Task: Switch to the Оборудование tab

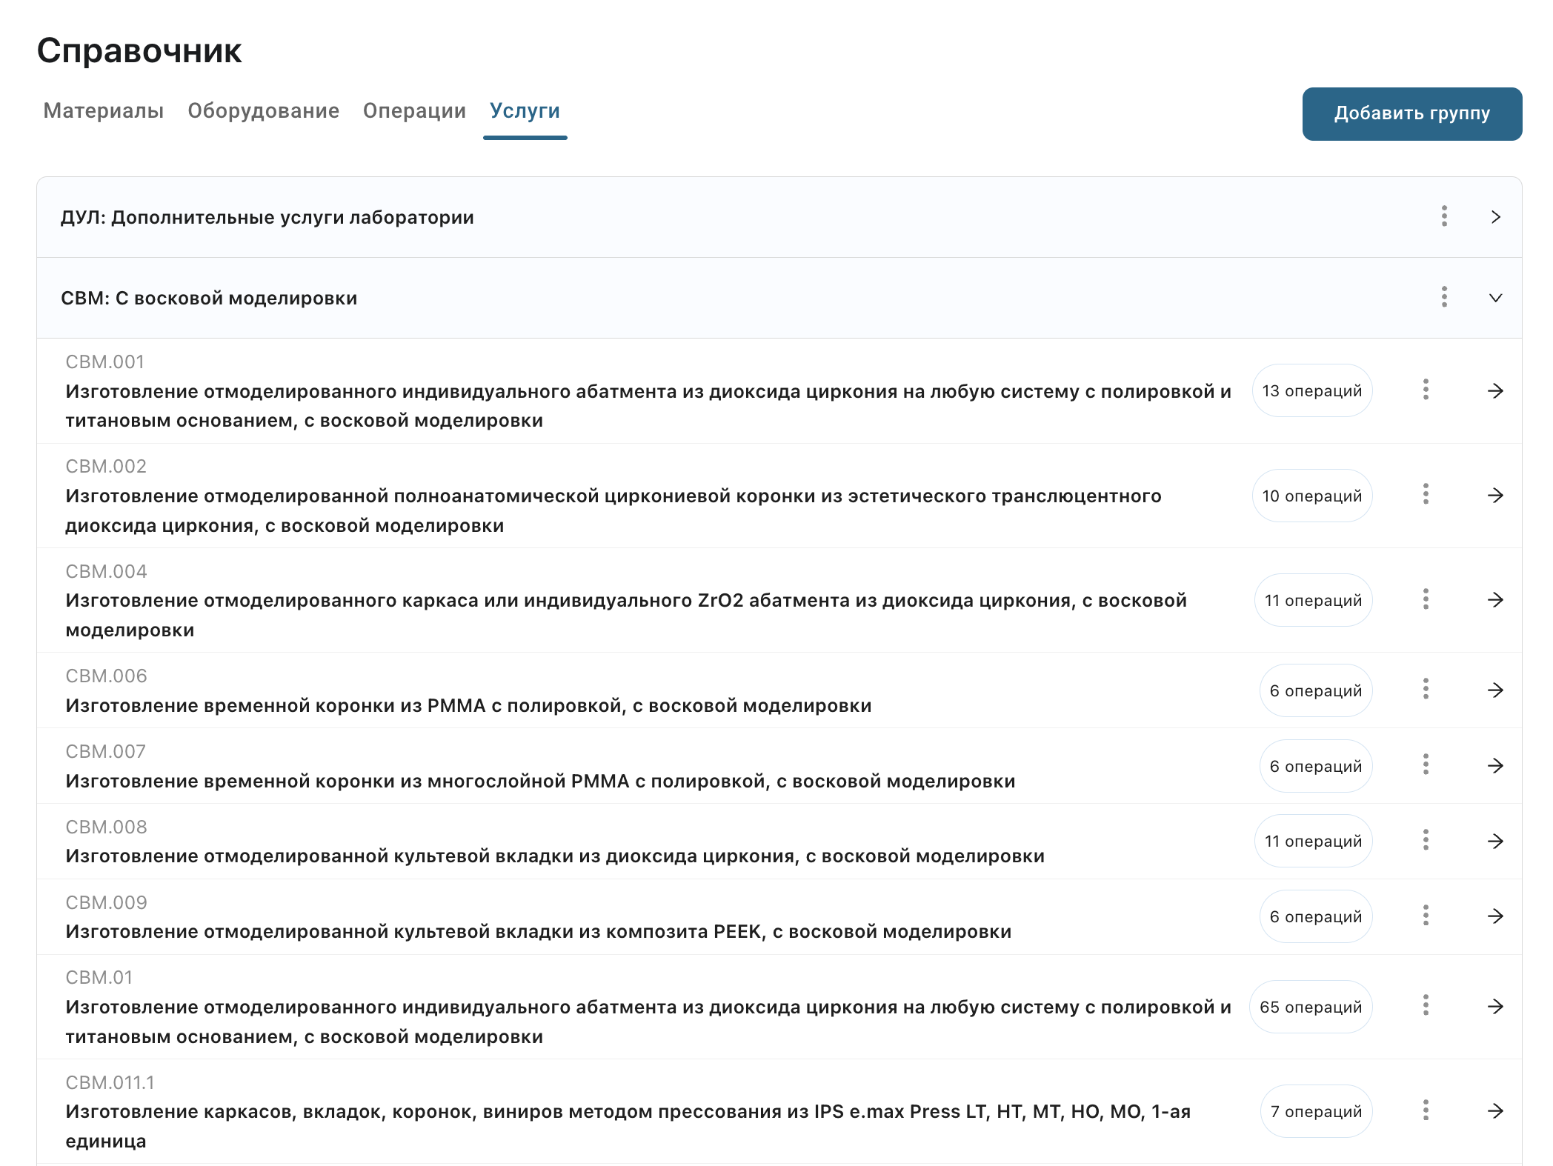Action: 263,111
